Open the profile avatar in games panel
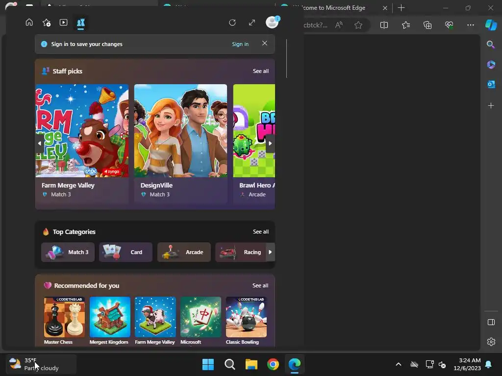Screen dimensions: 502x376 point(273,23)
